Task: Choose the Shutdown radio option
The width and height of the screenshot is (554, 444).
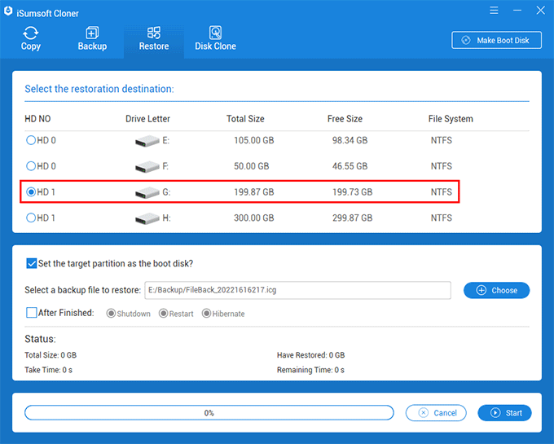Action: 111,314
